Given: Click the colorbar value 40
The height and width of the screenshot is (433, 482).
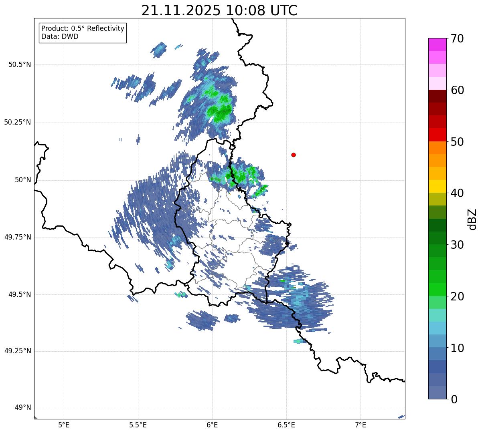Looking at the screenshot, I should pos(457,193).
